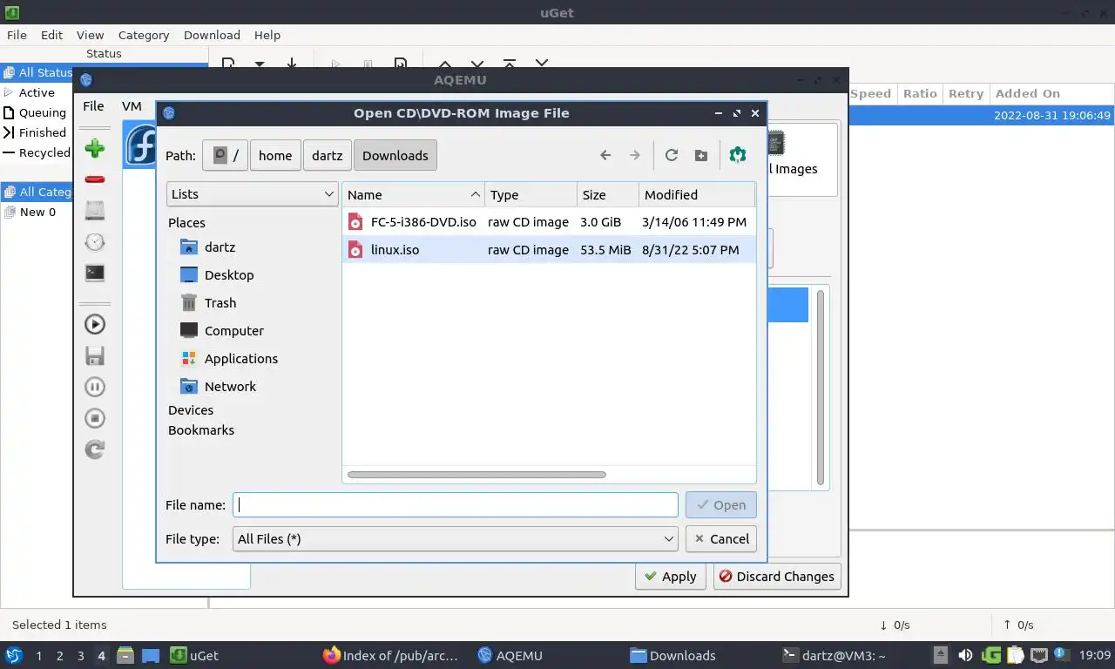
Task: Jump to root directory path button
Action: click(x=225, y=155)
